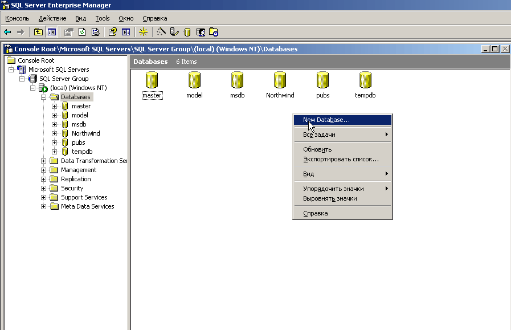Image resolution: width=511 pixels, height=330 pixels.
Task: Select Обновить in the context menu
Action: pos(317,149)
